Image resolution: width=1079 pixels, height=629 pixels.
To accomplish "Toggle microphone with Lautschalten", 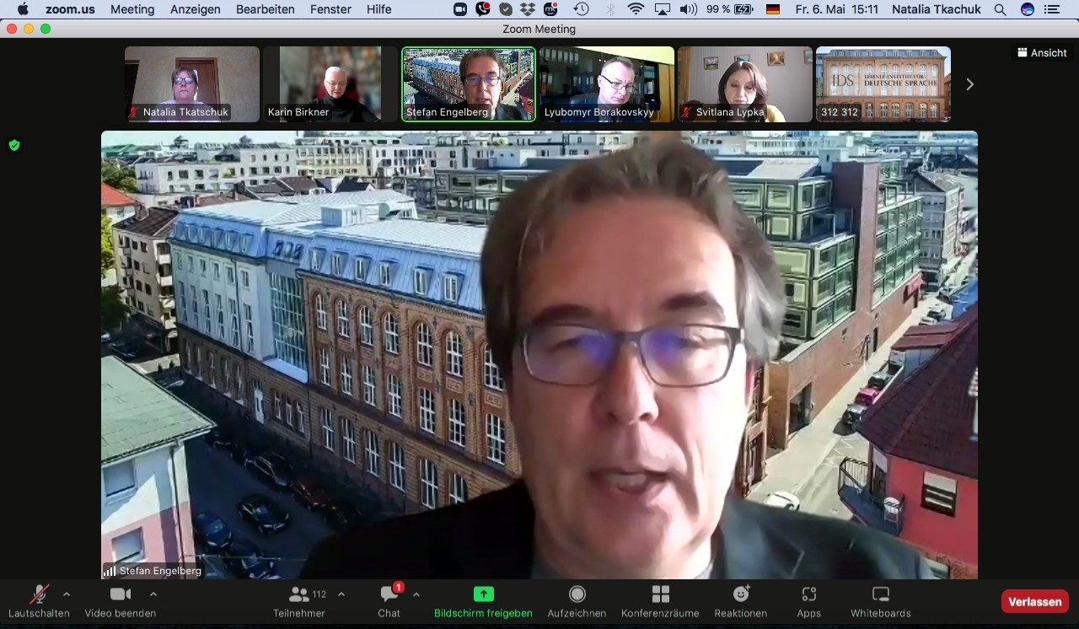I will pos(39,602).
